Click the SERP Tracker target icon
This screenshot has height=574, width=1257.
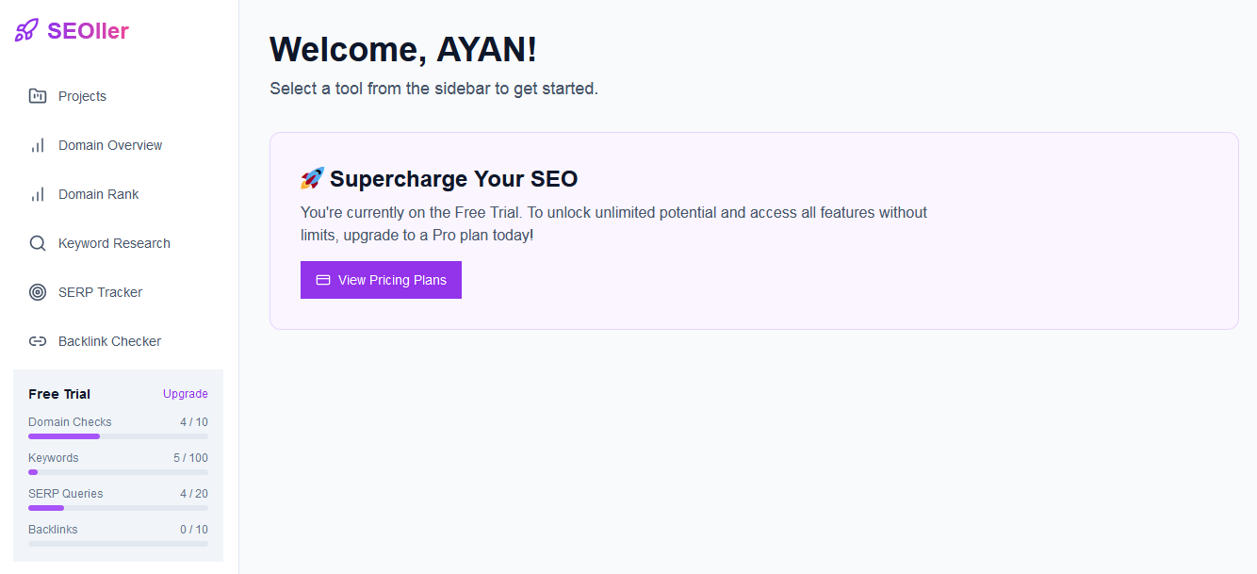(38, 291)
